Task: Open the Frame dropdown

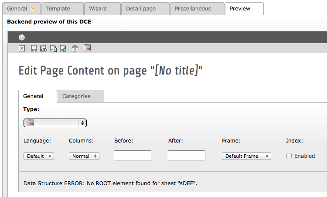Action: click(246, 156)
